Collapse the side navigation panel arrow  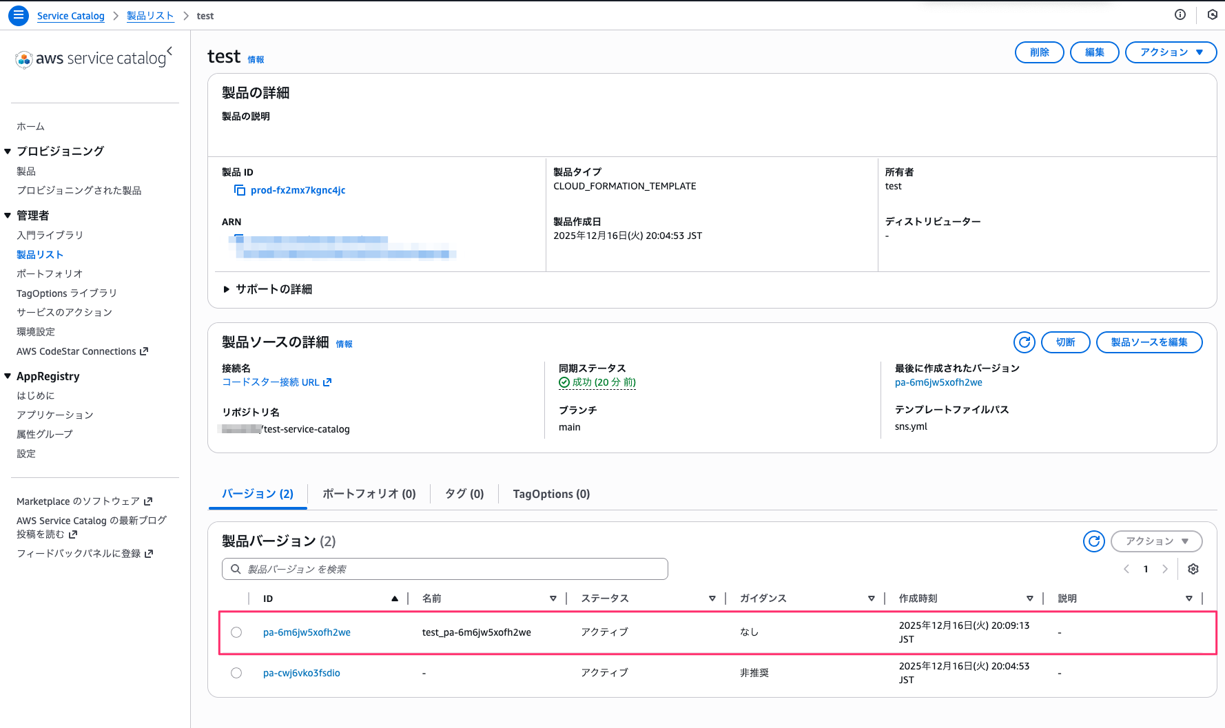click(169, 51)
